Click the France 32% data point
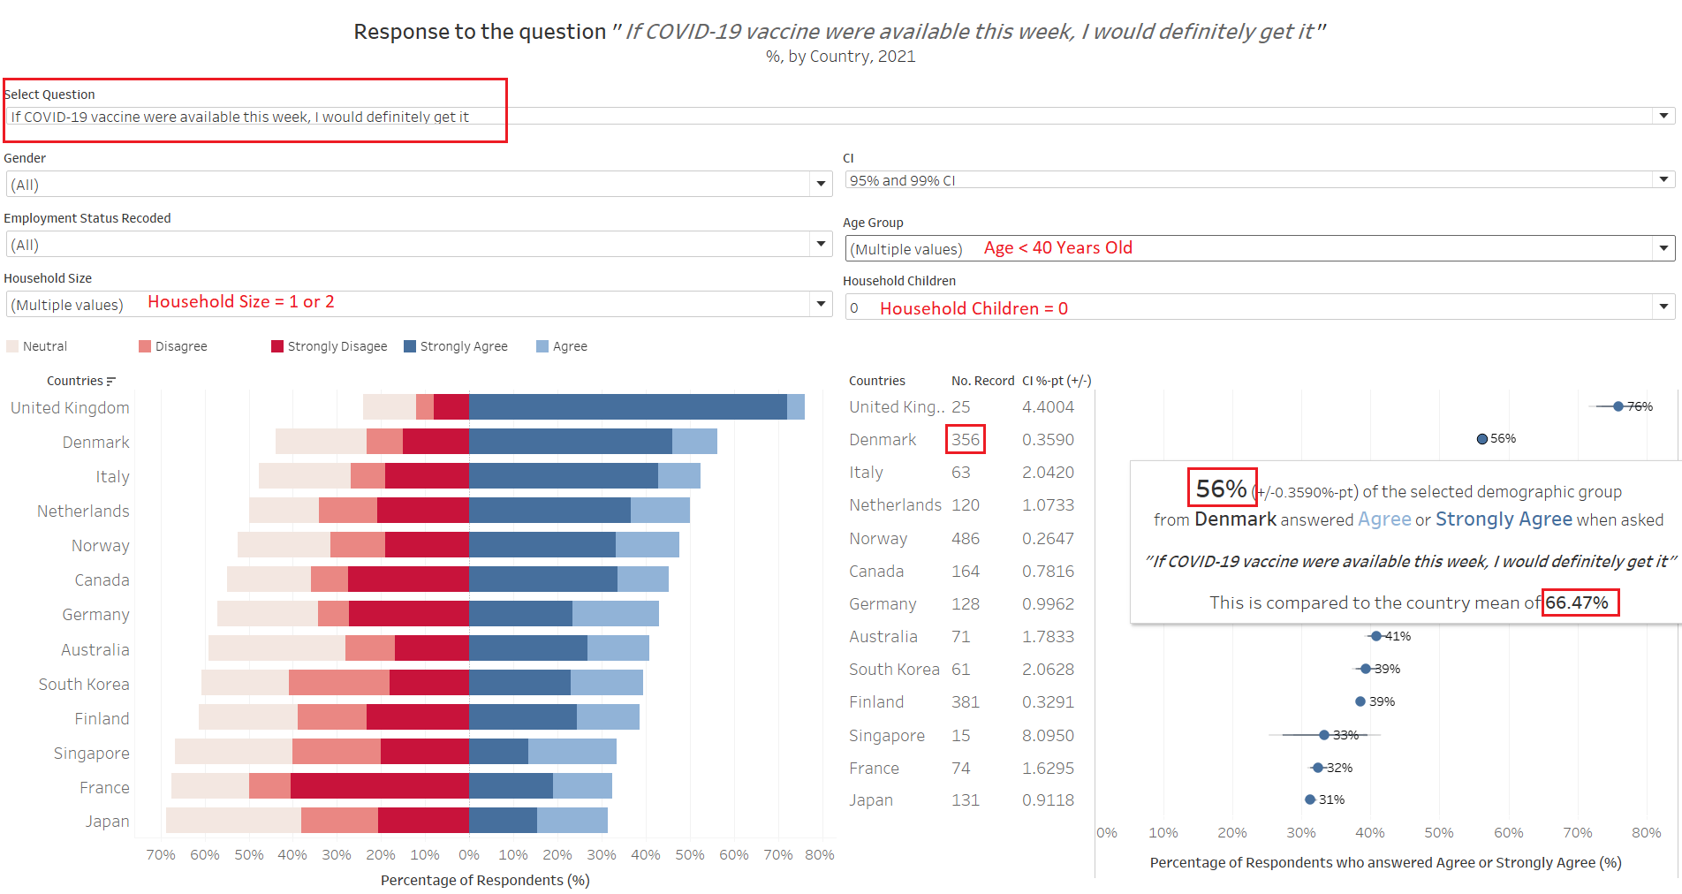 (x=1317, y=768)
